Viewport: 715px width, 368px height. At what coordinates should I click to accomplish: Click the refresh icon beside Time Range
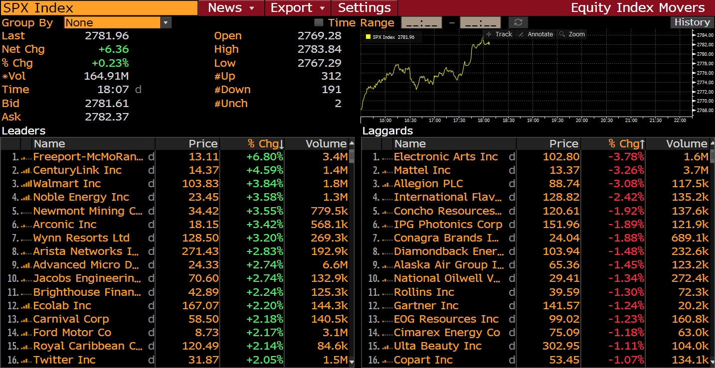coord(518,22)
